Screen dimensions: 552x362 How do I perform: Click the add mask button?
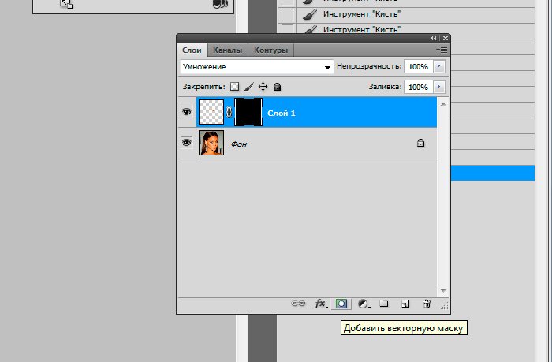tap(341, 304)
